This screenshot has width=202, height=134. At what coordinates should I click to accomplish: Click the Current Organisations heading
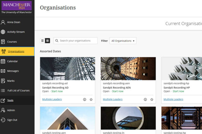184,24
